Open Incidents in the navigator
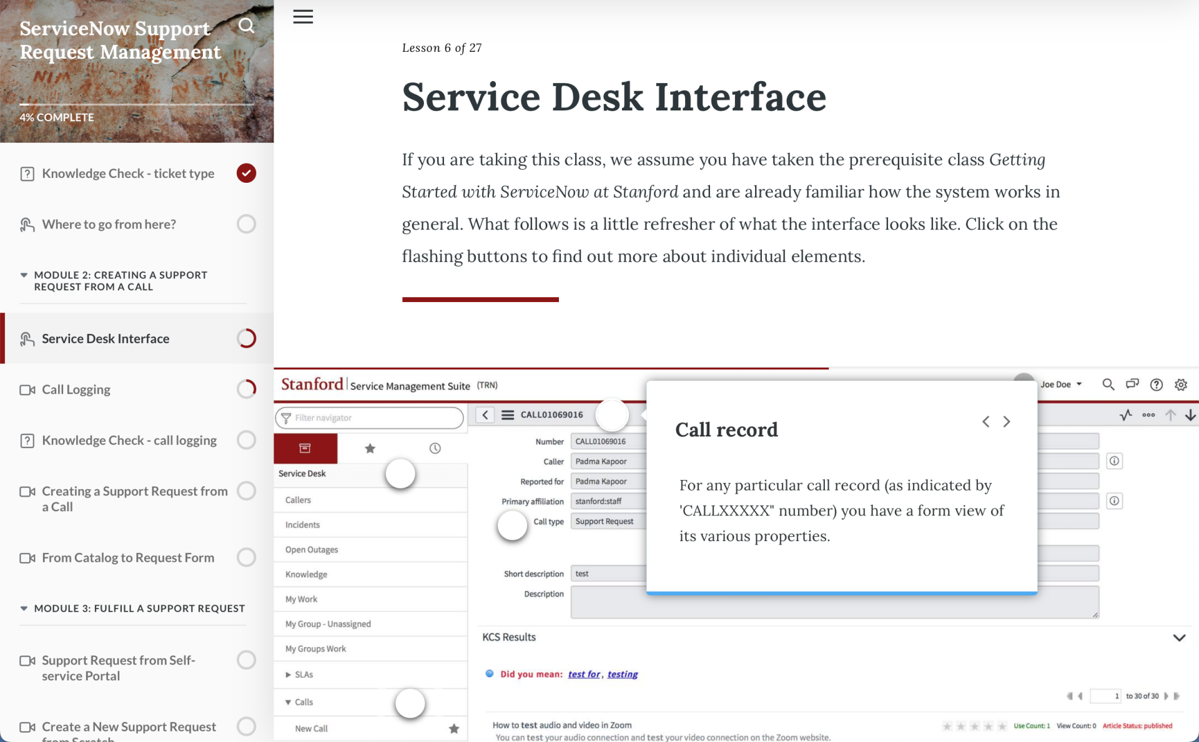Image resolution: width=1199 pixels, height=742 pixels. point(302,525)
